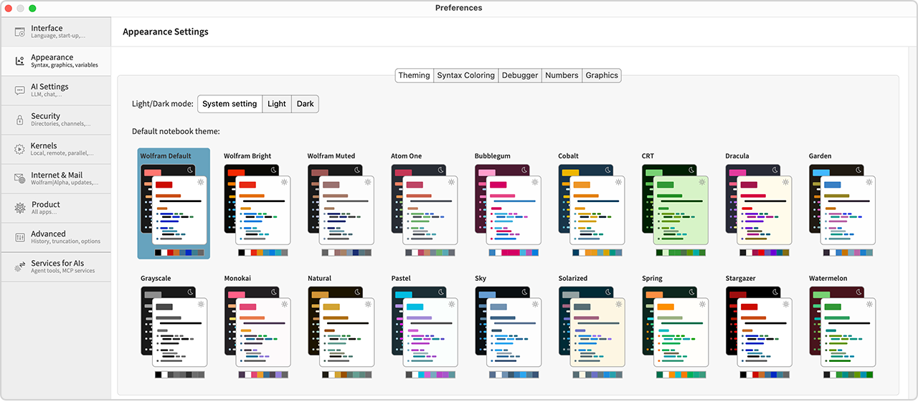Screen dimensions: 918x402
Task: Click the Default notebook theme label
Action: point(176,132)
